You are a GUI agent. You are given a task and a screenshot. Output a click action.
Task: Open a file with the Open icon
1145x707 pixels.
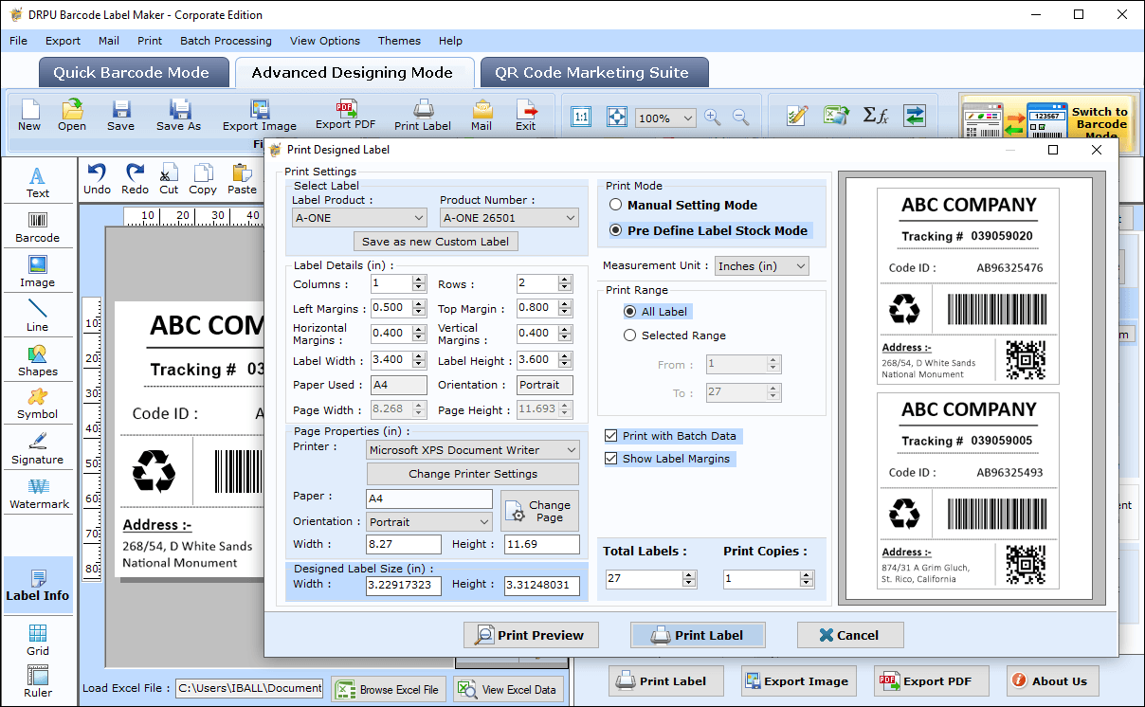72,115
